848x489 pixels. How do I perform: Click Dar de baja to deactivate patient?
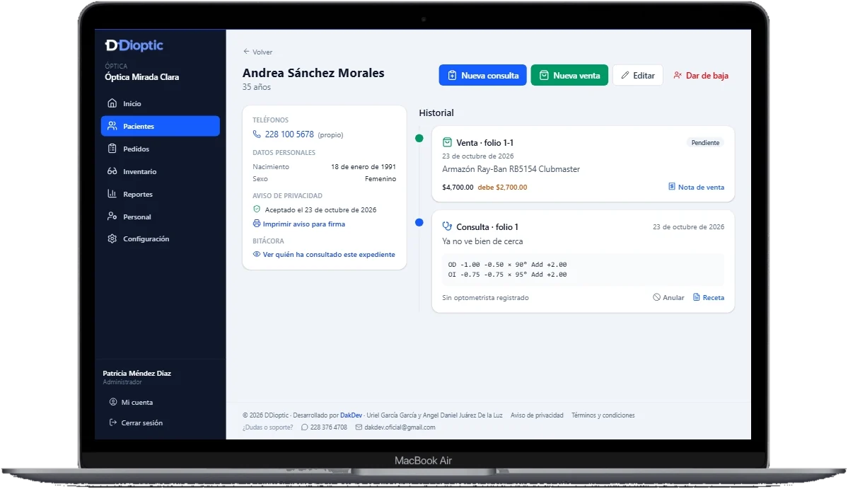click(x=701, y=75)
